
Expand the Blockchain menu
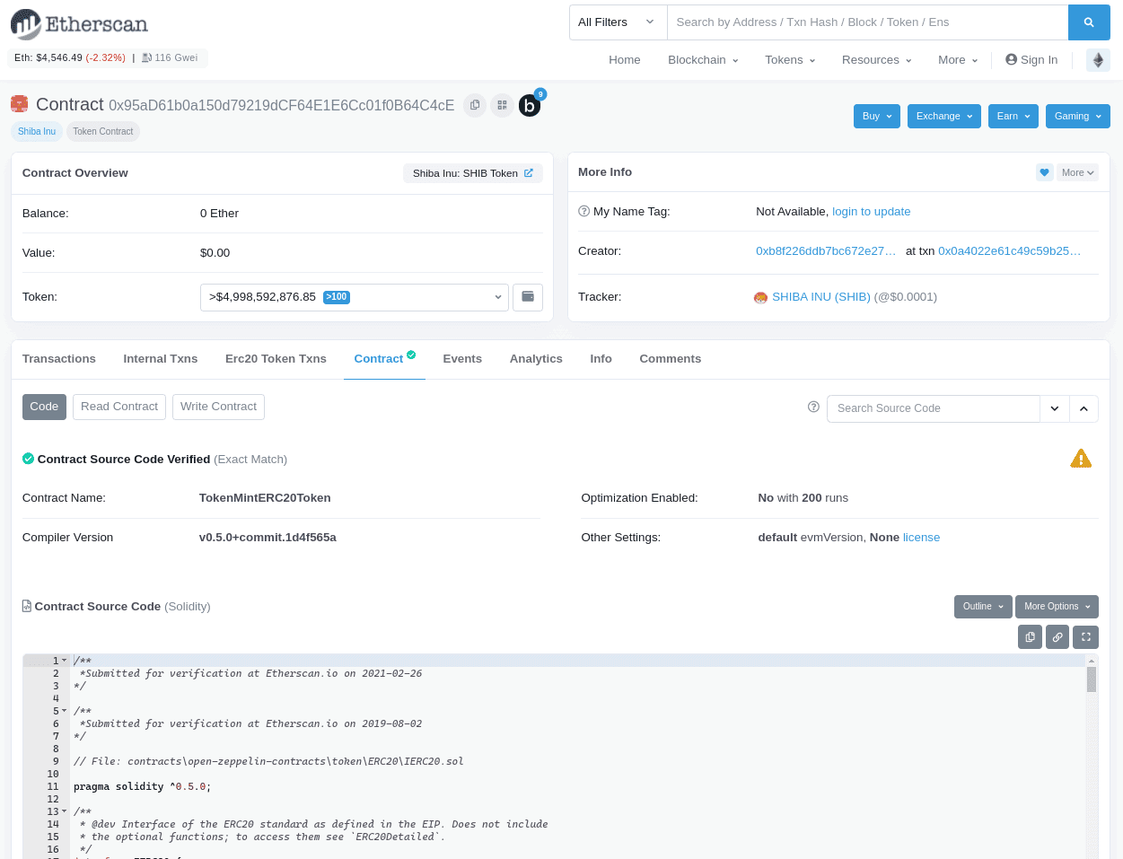pyautogui.click(x=703, y=60)
